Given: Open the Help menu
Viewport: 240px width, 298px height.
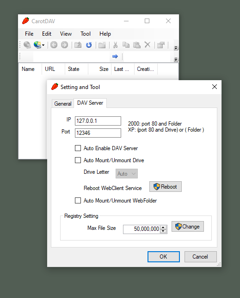Looking at the screenshot, I should tap(105, 34).
